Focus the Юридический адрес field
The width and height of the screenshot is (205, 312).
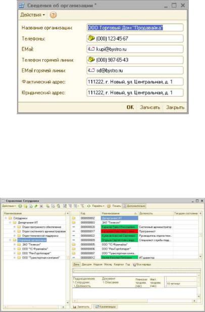click(135, 93)
